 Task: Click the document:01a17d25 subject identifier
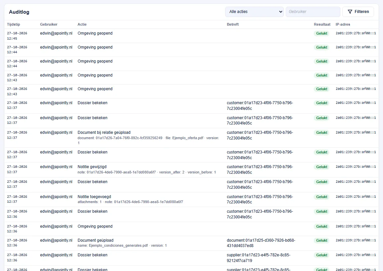pos(261,243)
